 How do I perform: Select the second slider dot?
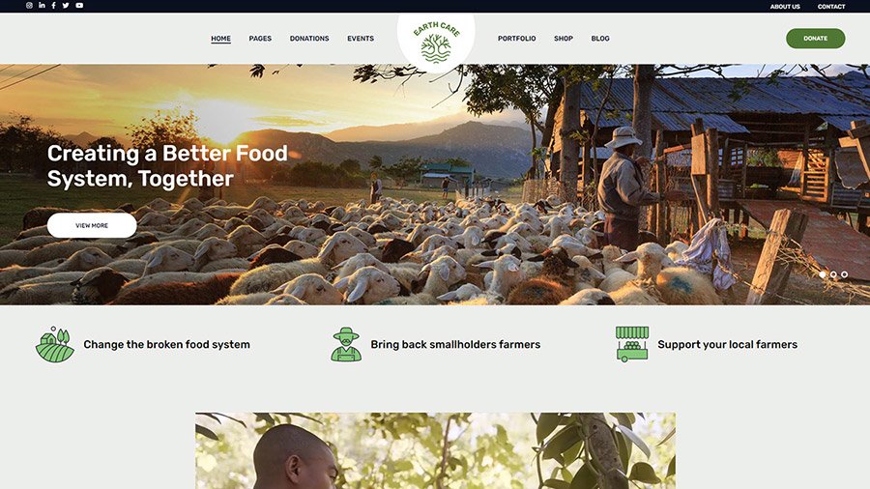click(x=833, y=274)
